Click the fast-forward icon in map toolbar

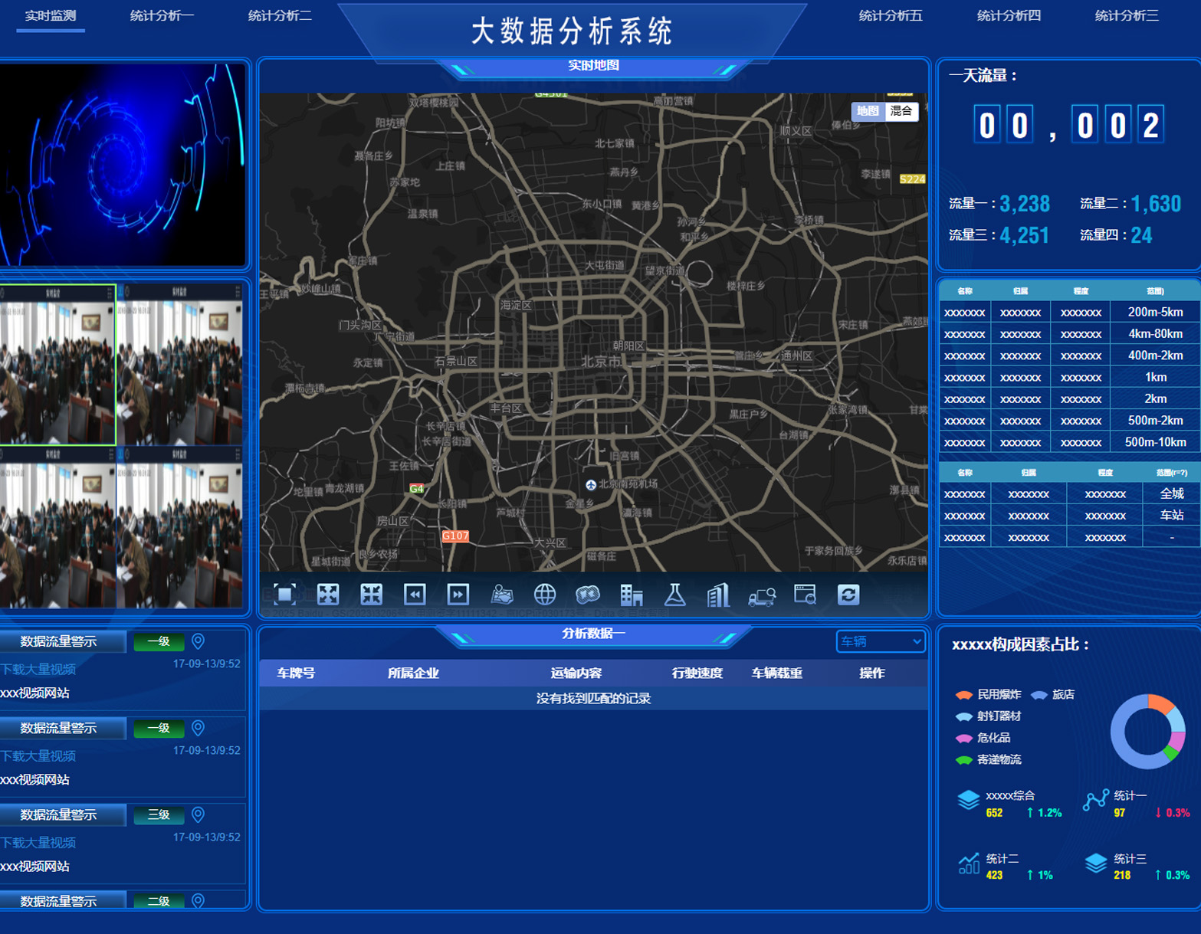point(458,595)
